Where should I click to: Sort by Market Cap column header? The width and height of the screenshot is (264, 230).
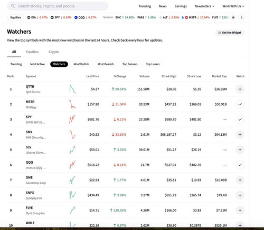219,76
